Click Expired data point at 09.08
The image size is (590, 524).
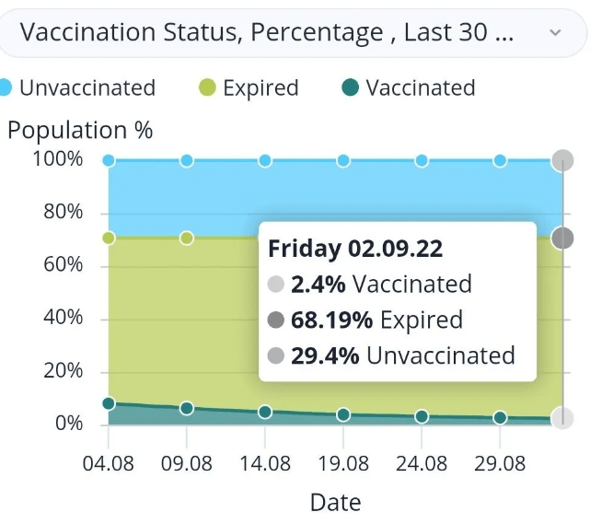187,239
